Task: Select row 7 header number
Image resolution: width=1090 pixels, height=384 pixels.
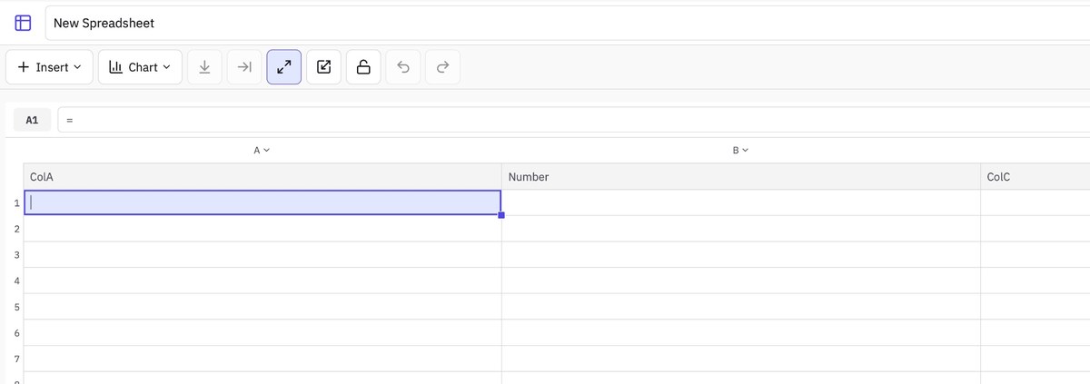Action: point(16,359)
